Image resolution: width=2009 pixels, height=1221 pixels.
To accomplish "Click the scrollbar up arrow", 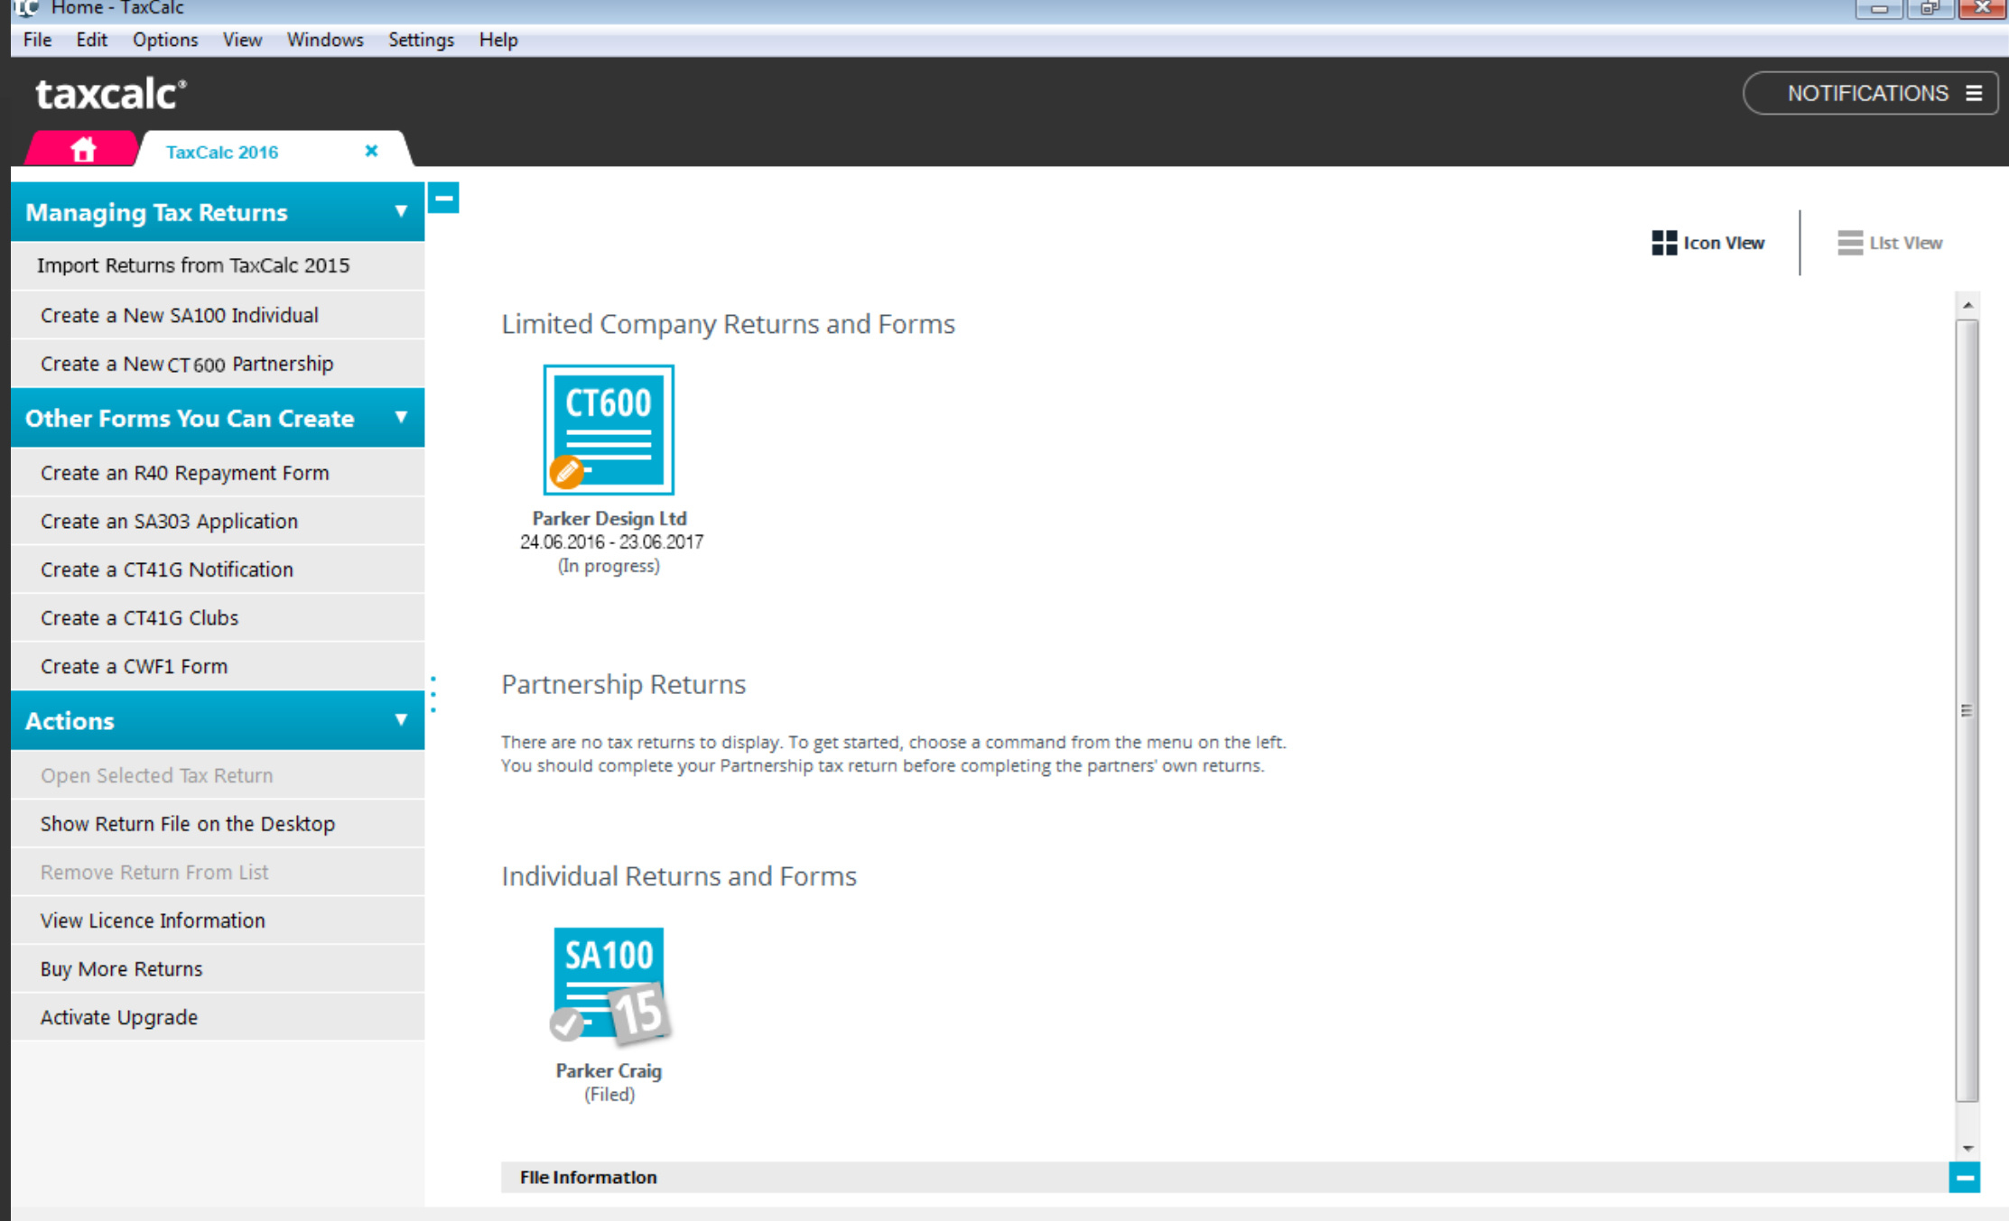I will click(1967, 305).
